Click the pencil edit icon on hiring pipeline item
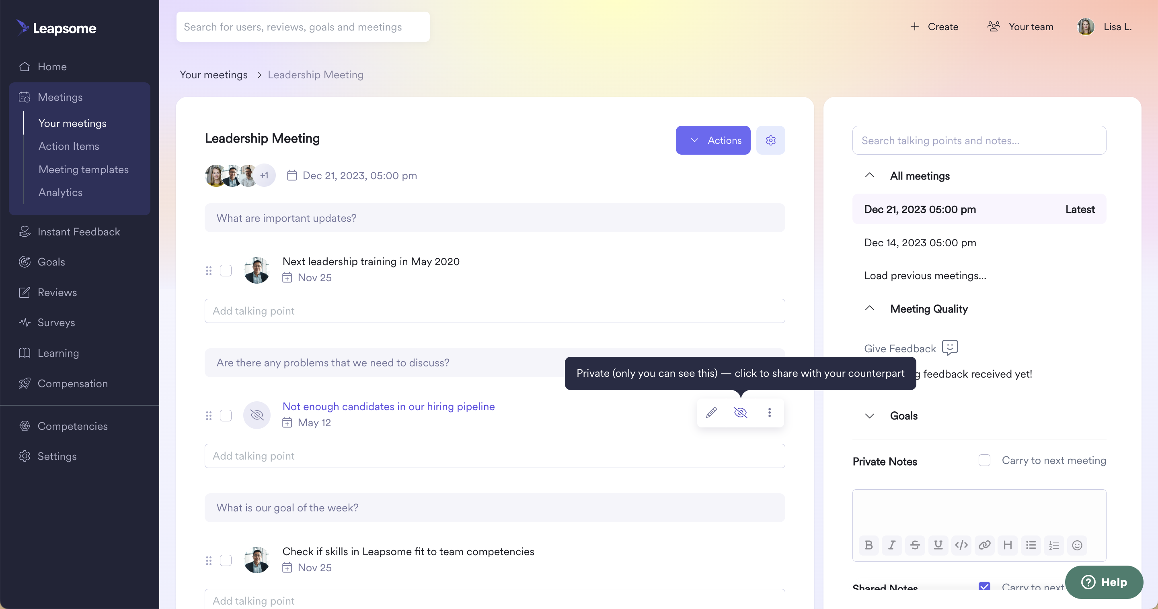This screenshot has height=609, width=1158. click(711, 412)
